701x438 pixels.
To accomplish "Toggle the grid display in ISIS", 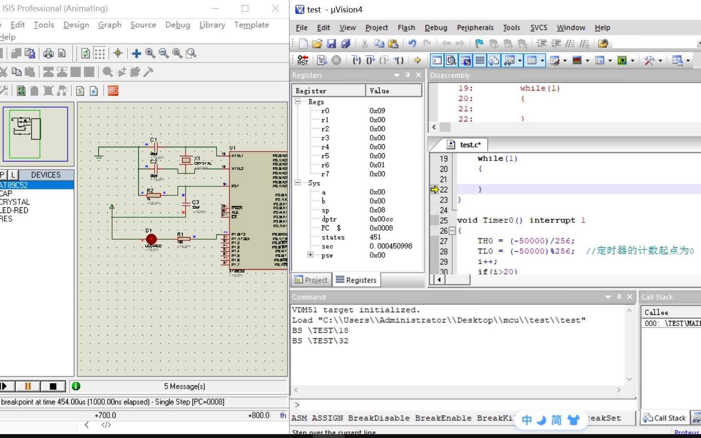I will tap(100, 53).
